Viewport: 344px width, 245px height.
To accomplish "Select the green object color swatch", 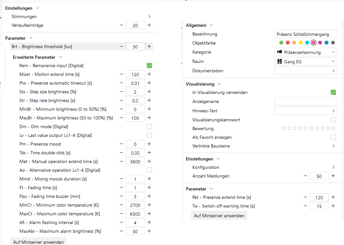I will 281,43.
